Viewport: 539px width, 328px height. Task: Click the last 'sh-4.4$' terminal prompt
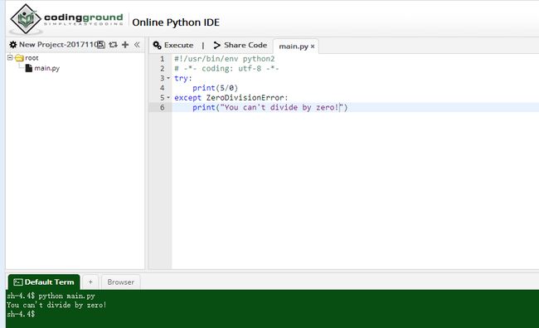(21, 314)
